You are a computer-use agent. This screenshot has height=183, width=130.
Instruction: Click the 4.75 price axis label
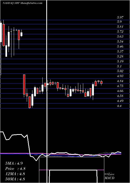click(x=120, y=86)
